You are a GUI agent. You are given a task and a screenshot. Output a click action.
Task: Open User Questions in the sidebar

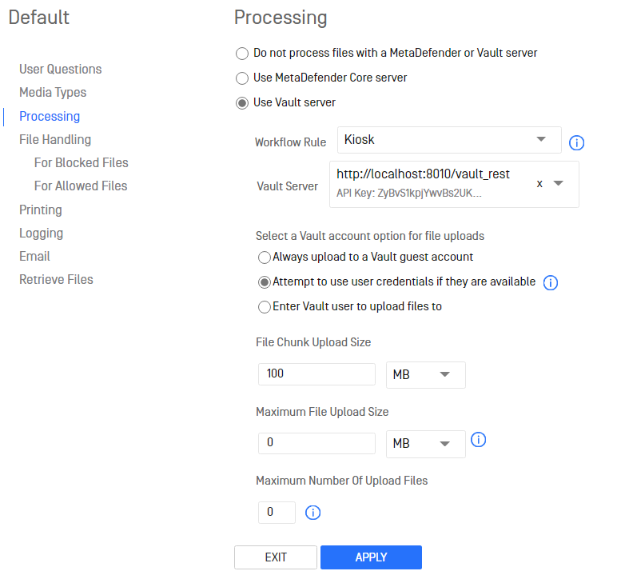click(61, 69)
